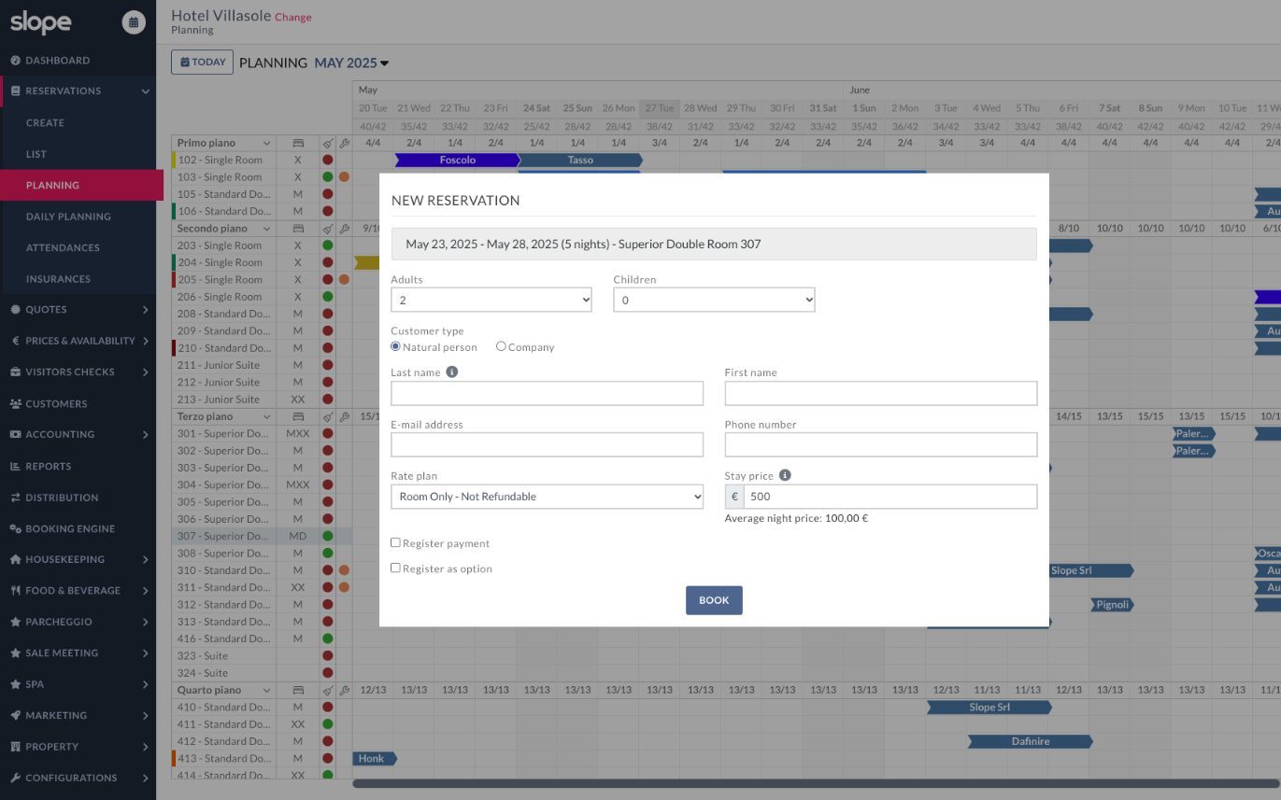Click the "213 - Junior Suite" room row
Image resolution: width=1281 pixels, height=800 pixels.
[x=224, y=400]
